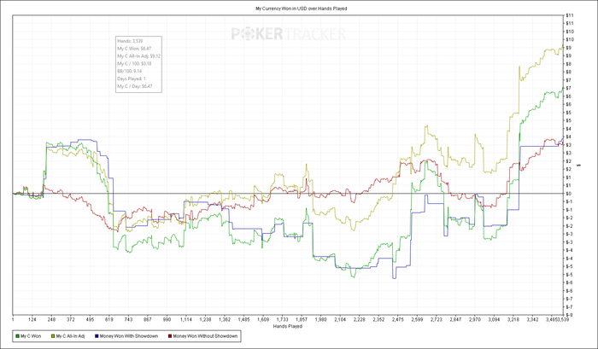Select 'Money Won Without Showdown' legend label
This screenshot has width=598, height=349.
(x=205, y=336)
